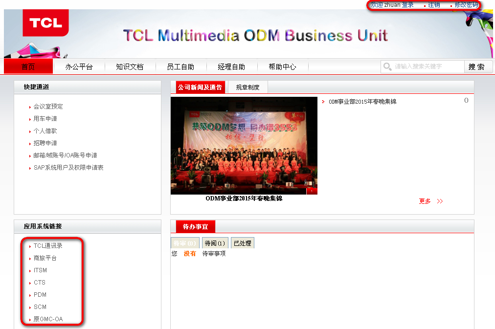Open the ITSM system link
Screen dimensions: 495x329
[40, 270]
